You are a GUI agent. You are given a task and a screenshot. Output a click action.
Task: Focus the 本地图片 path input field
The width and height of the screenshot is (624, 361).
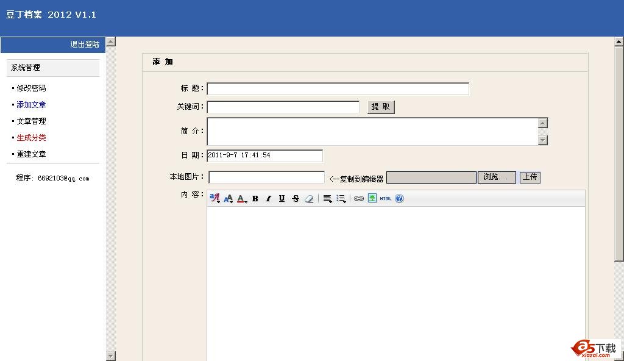[x=266, y=177]
